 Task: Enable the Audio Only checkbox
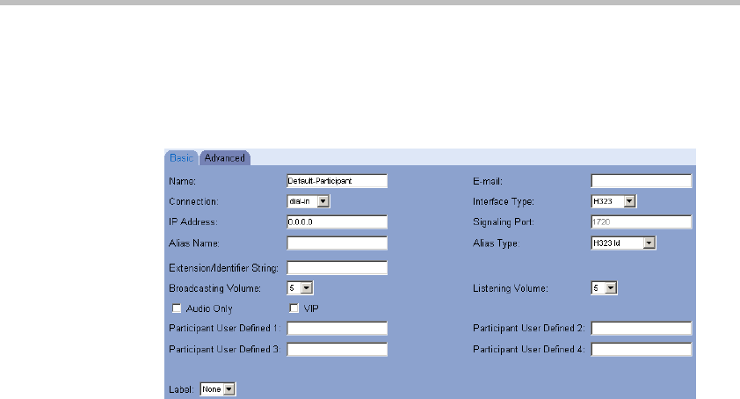(x=177, y=308)
